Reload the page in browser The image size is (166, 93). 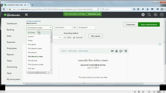coord(98,9)
